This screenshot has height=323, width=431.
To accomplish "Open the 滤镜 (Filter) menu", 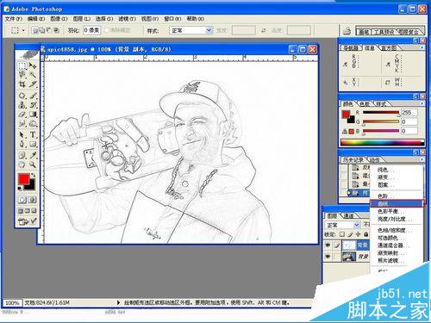I will pyautogui.click(x=128, y=19).
